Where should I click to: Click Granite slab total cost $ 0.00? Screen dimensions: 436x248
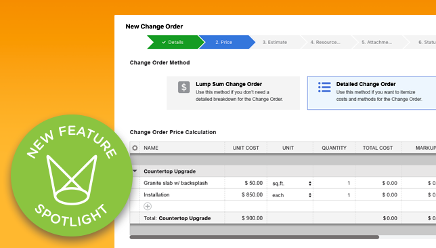tap(389, 183)
